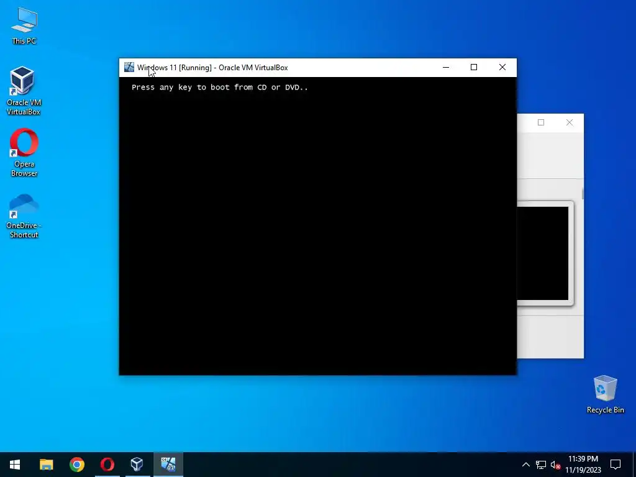Image resolution: width=636 pixels, height=477 pixels.
Task: Maximize the Windows 11 VM window
Action: tap(474, 67)
